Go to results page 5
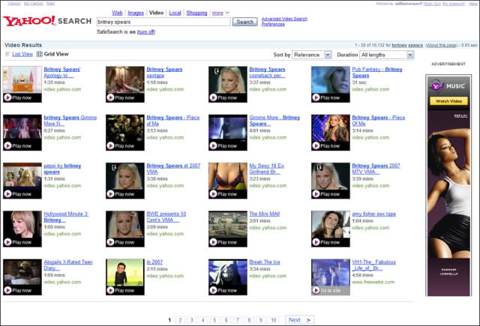480x326 pixels. 214,320
